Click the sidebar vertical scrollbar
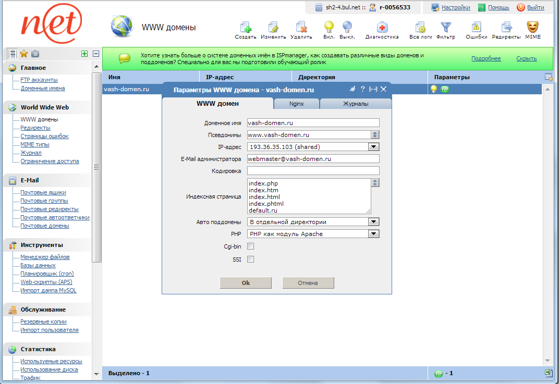The width and height of the screenshot is (559, 384). tap(96, 167)
